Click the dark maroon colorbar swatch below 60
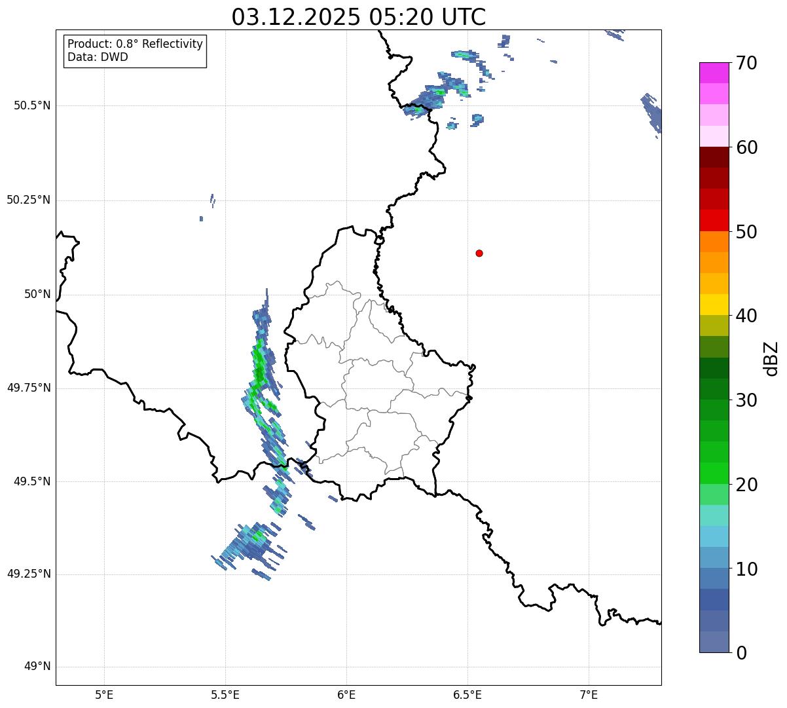Screen dimensions: 787x708 pyautogui.click(x=714, y=157)
